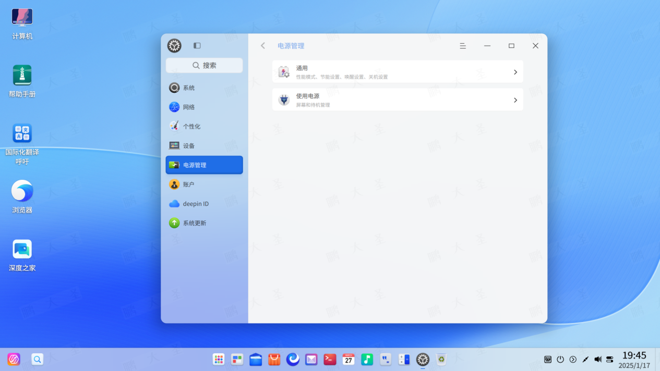Image resolution: width=660 pixels, height=371 pixels.
Task: Expand the 使用电源 row chevron
Action: click(x=515, y=100)
